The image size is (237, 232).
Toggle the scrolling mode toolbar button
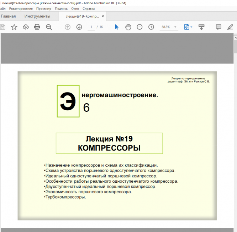[201, 27]
